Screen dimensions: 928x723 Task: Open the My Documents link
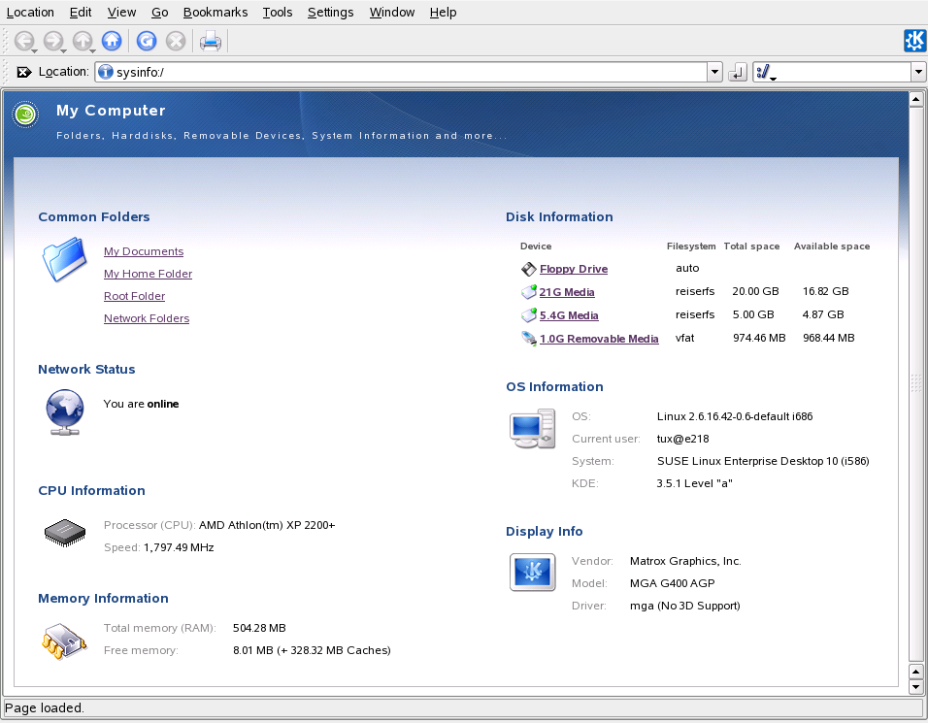point(144,251)
